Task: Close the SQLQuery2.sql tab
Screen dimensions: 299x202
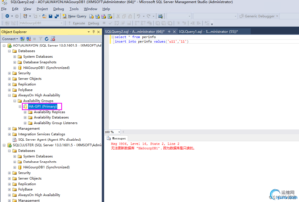Action: coord(174,32)
